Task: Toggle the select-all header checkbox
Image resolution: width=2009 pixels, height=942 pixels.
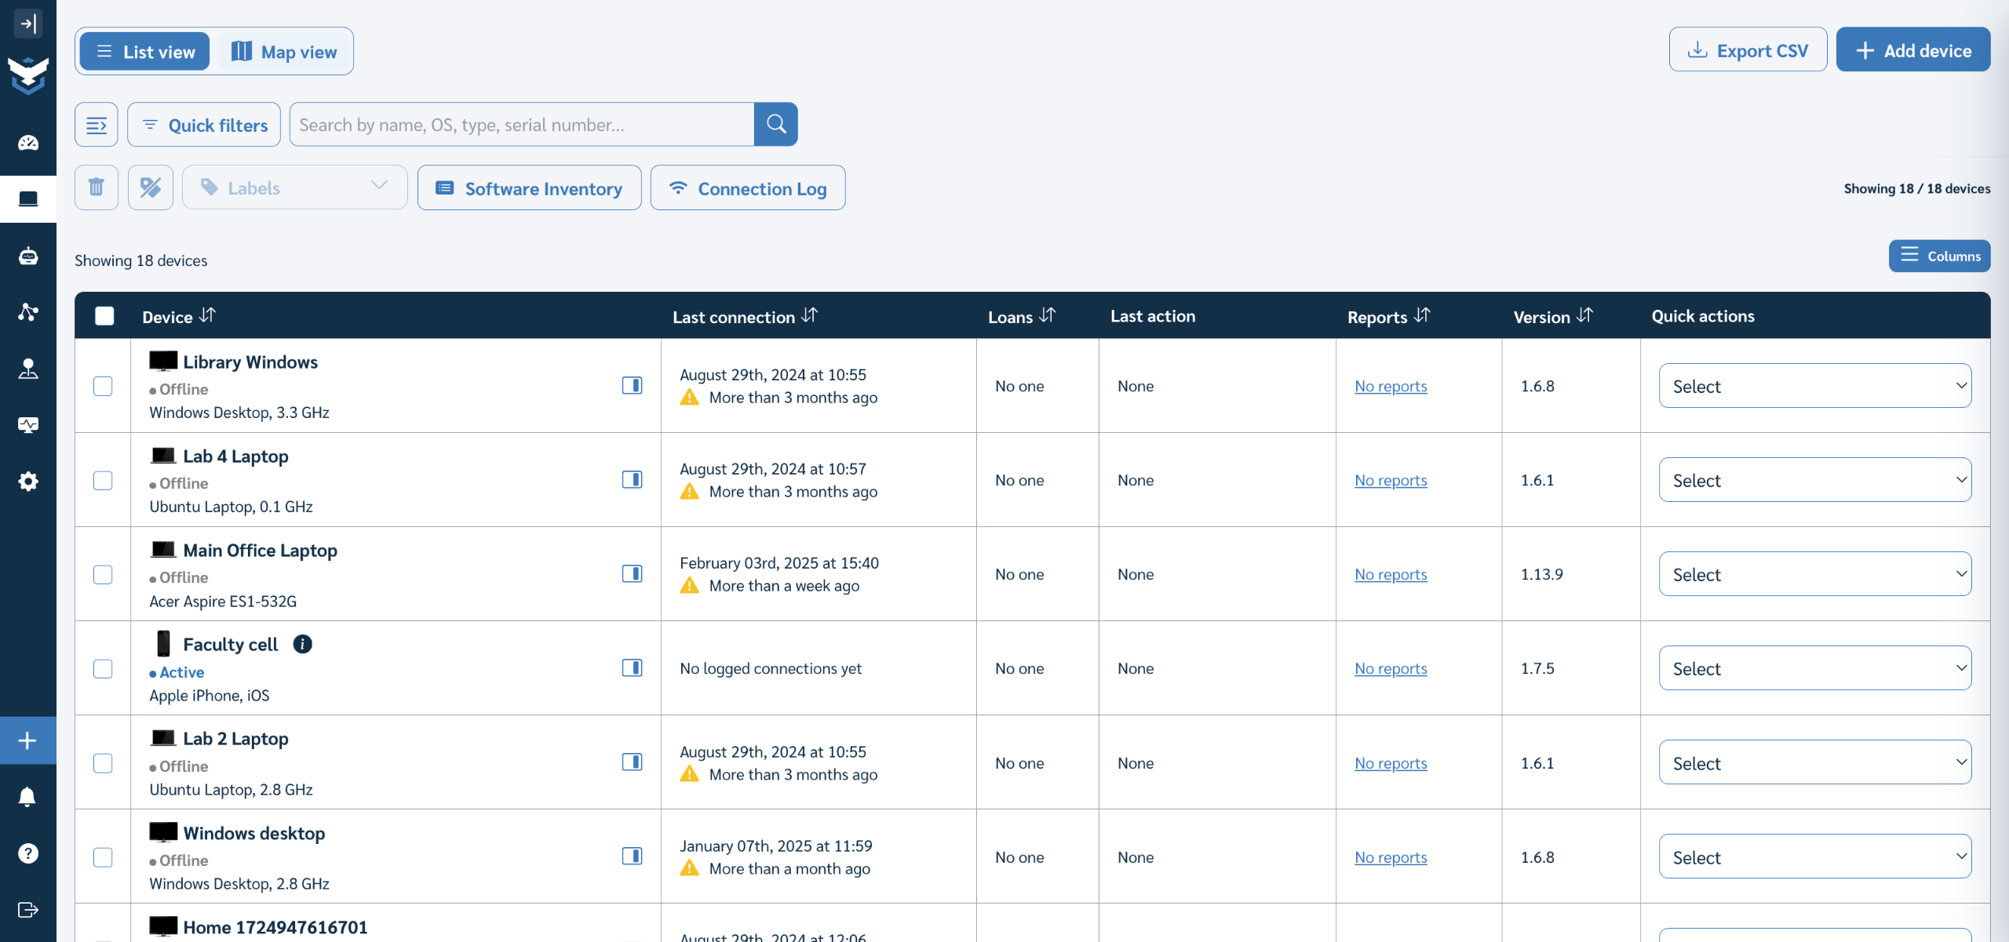Action: pyautogui.click(x=104, y=316)
